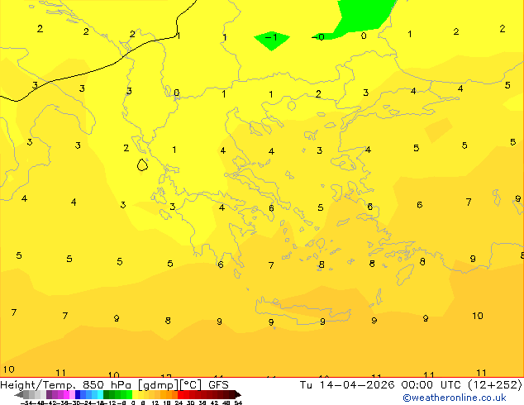
Task: Click the small closed black contour loop
Action: (142, 164)
